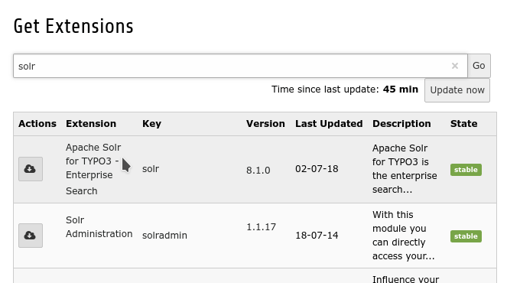Sort by the Key column header
Image resolution: width=507 pixels, height=283 pixels.
[151, 124]
